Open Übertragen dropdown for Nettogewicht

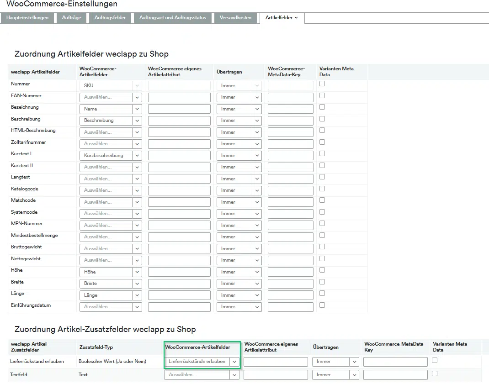(239, 260)
